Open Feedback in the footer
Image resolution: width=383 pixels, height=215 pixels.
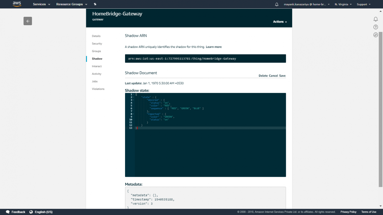click(x=18, y=212)
